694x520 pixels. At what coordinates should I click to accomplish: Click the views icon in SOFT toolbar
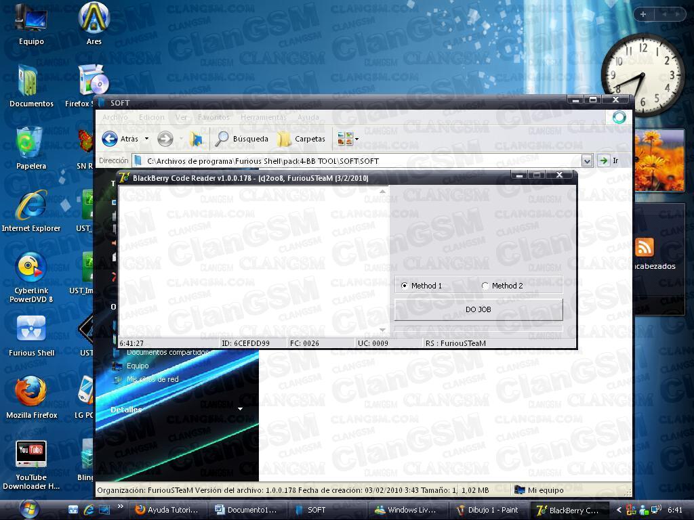[x=345, y=139]
